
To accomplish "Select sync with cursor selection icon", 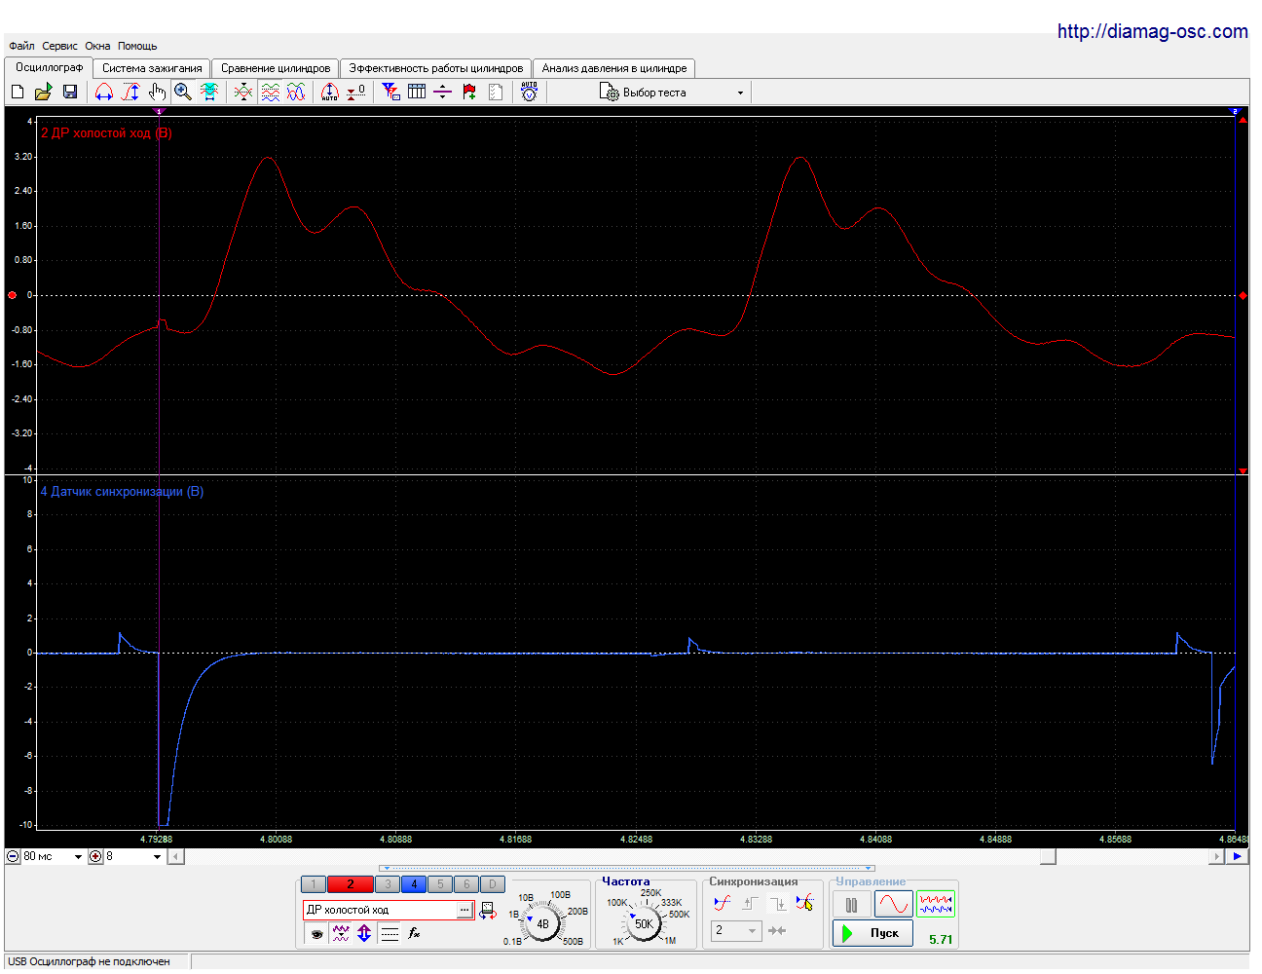I will [804, 903].
